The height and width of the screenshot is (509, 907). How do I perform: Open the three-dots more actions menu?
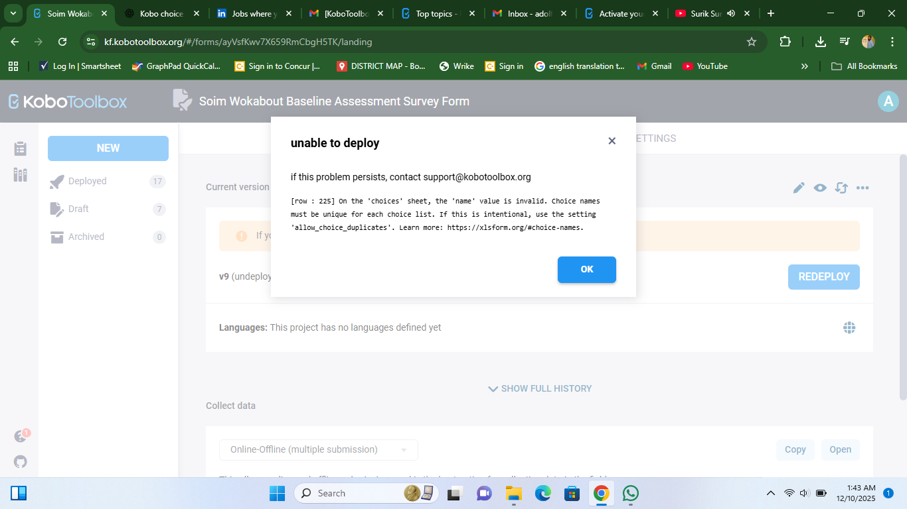863,188
